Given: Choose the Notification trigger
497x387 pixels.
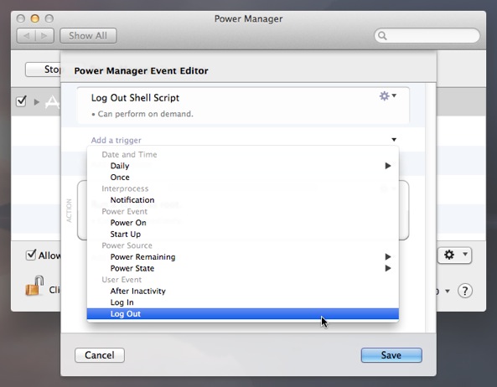Looking at the screenshot, I should (x=243, y=200).
